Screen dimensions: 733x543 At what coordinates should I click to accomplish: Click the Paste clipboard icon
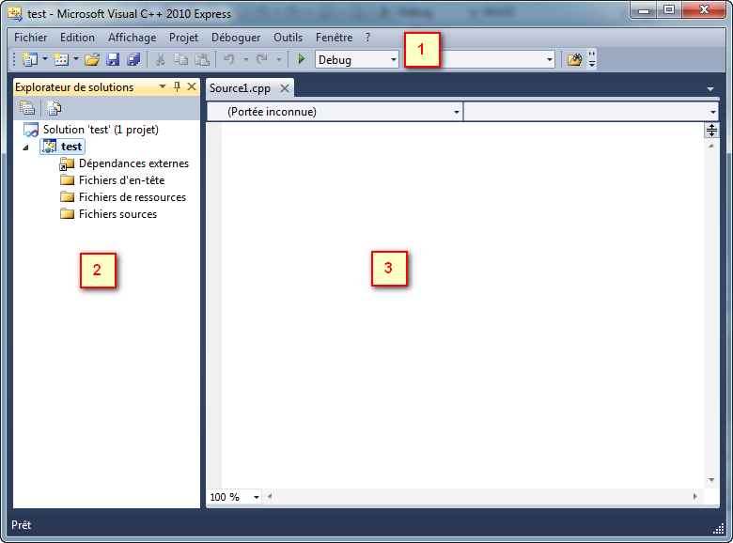coord(201,59)
